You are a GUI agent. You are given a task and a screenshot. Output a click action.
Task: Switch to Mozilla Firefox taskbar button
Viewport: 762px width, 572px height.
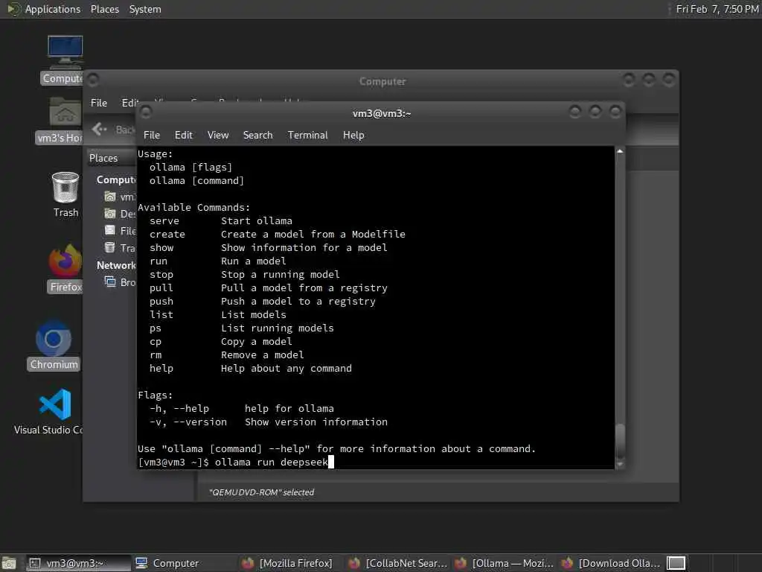[291, 563]
